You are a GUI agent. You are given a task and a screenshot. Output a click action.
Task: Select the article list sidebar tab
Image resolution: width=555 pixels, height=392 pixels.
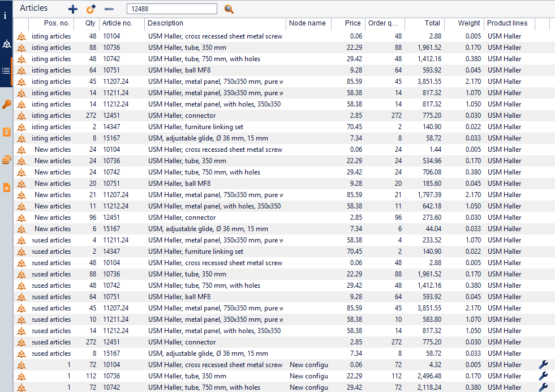(6, 71)
